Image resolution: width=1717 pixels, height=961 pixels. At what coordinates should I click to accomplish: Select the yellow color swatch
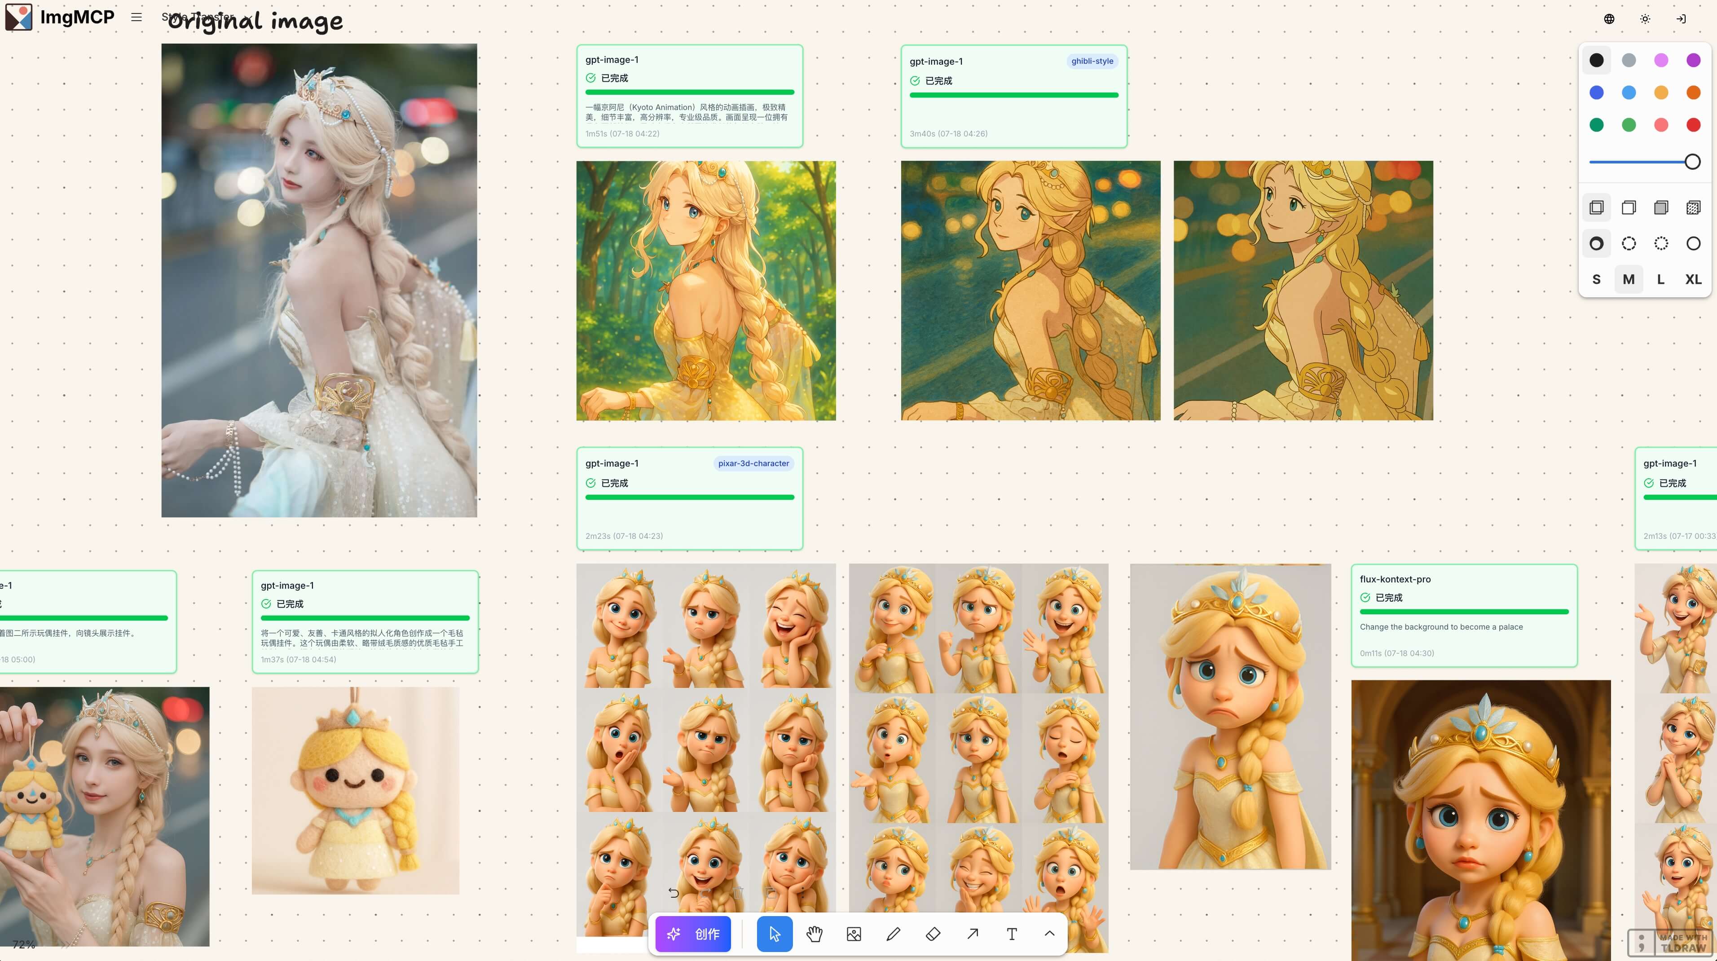(1661, 93)
